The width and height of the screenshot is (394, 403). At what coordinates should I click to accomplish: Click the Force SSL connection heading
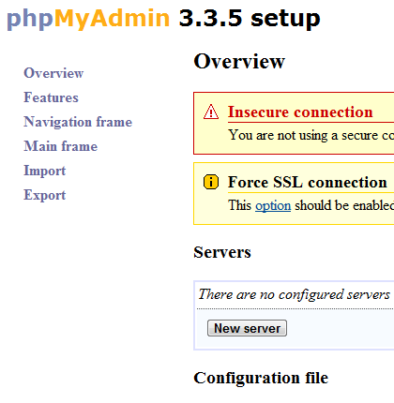click(308, 182)
